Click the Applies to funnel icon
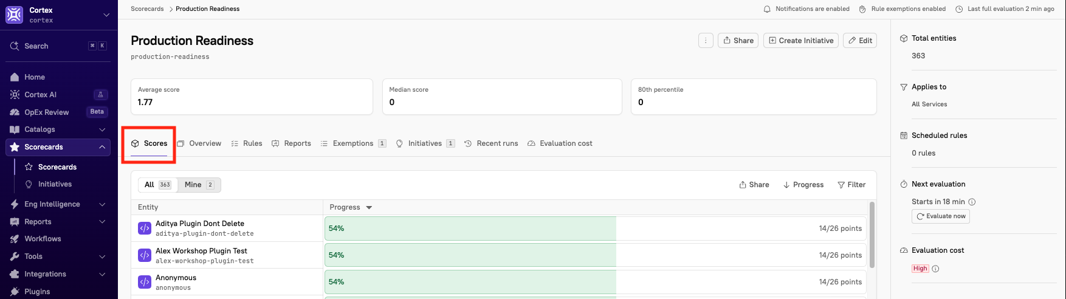 904,87
